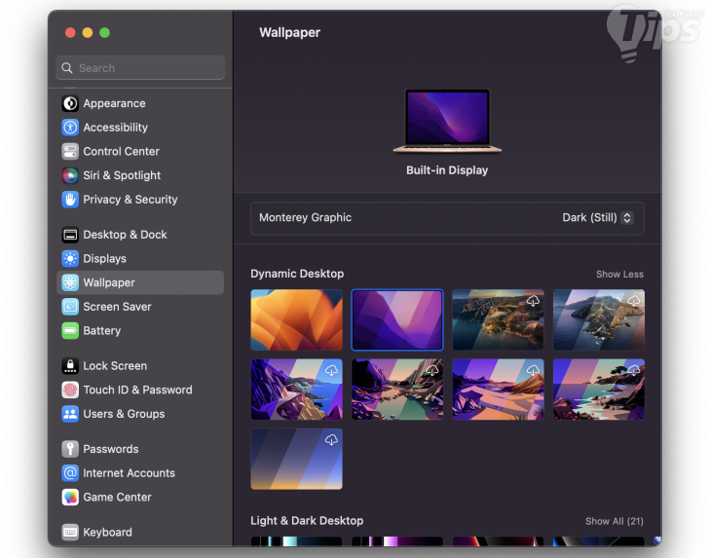Click the Light & Dark Desktop heading

coord(307,521)
